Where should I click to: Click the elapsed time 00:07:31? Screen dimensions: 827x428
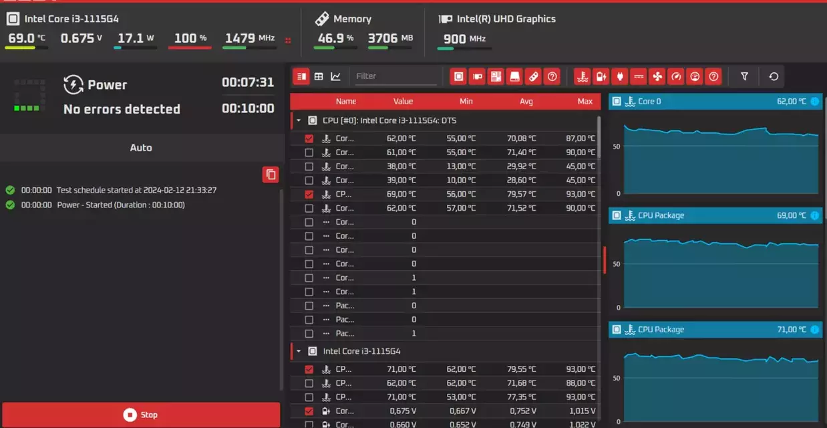(x=248, y=82)
